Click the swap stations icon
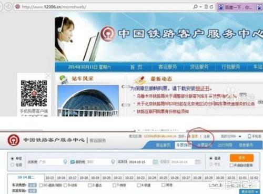The width and height of the screenshot is (263, 194). click(73, 162)
